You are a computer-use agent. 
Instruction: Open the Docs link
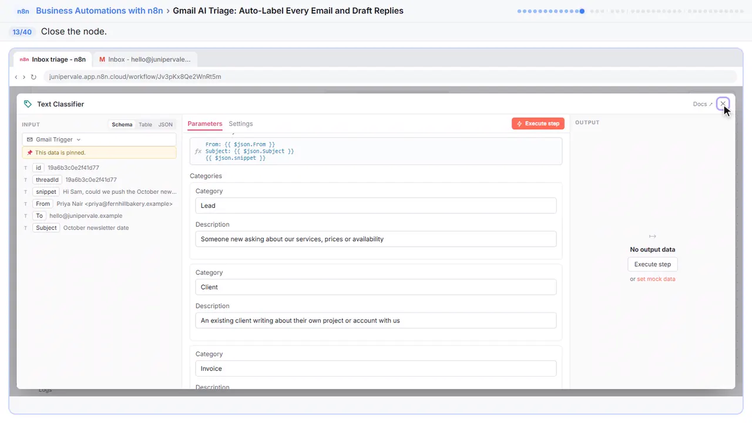tap(703, 104)
